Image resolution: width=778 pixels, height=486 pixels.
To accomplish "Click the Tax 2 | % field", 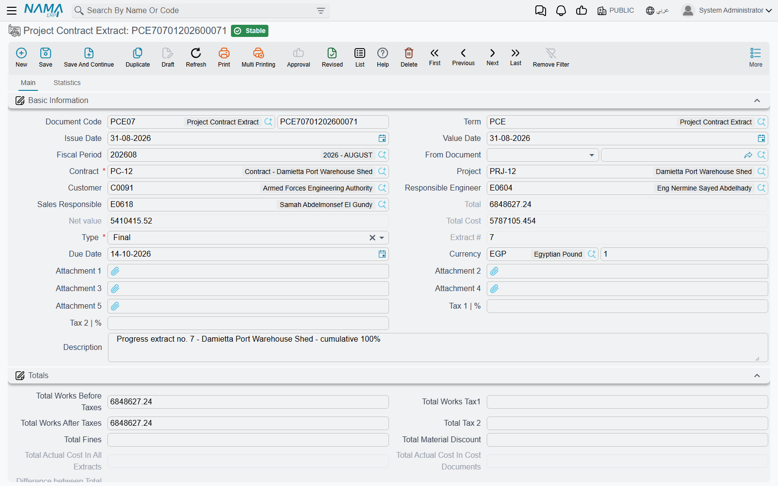I will click(248, 323).
